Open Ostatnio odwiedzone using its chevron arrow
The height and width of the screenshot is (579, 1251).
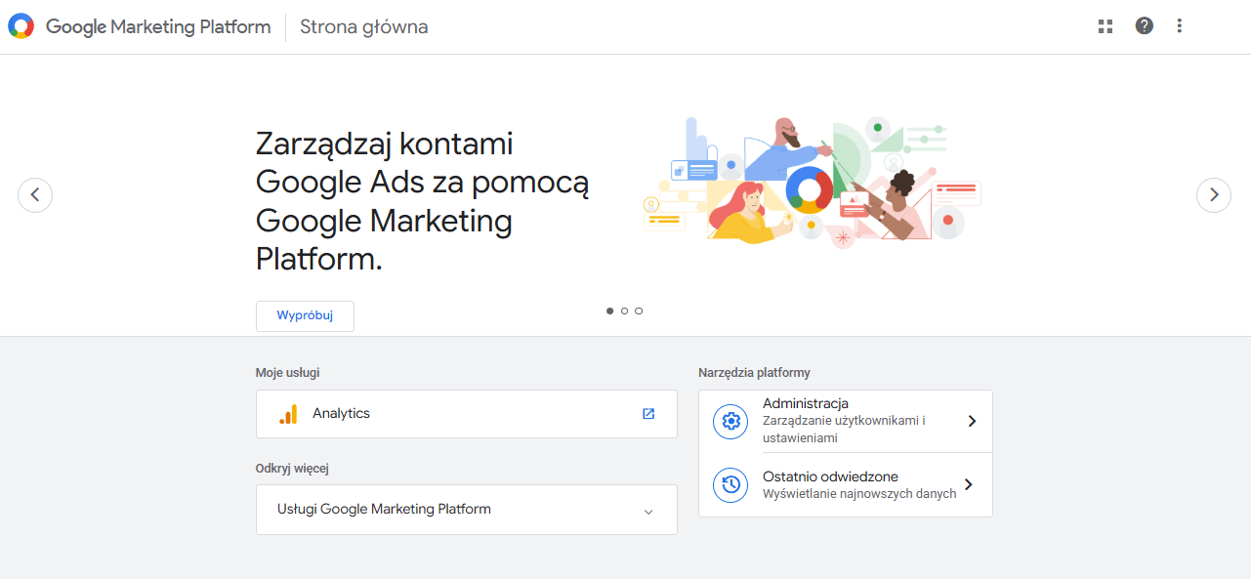click(968, 484)
